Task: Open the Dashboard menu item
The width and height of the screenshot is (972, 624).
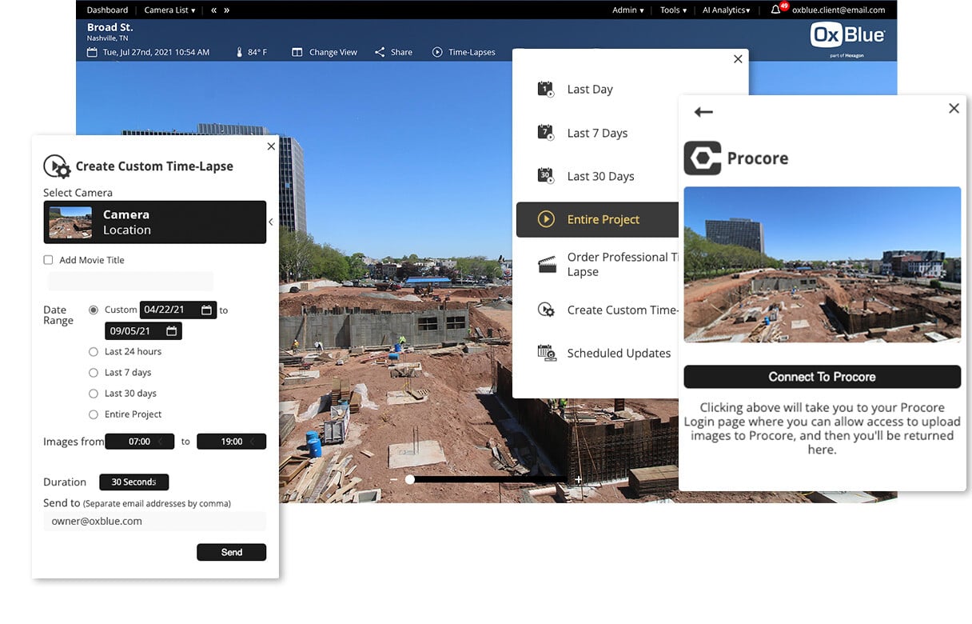Action: pos(107,10)
